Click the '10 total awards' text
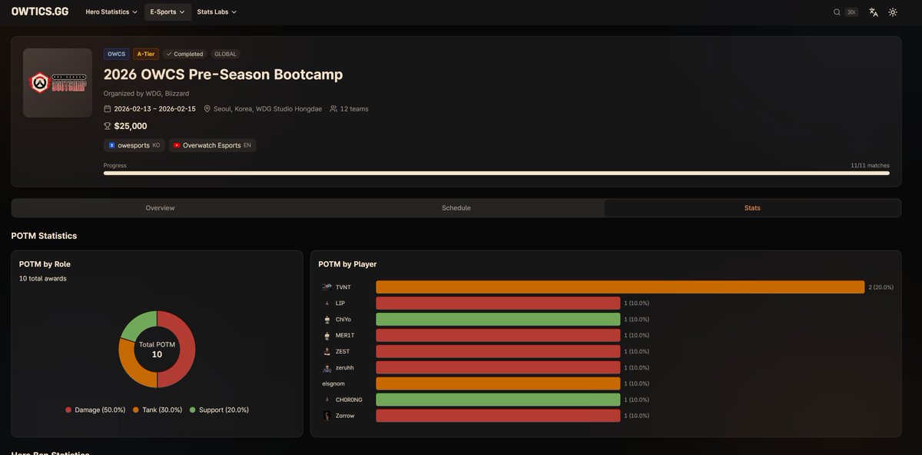Viewport: 922px width, 455px height. (43, 278)
